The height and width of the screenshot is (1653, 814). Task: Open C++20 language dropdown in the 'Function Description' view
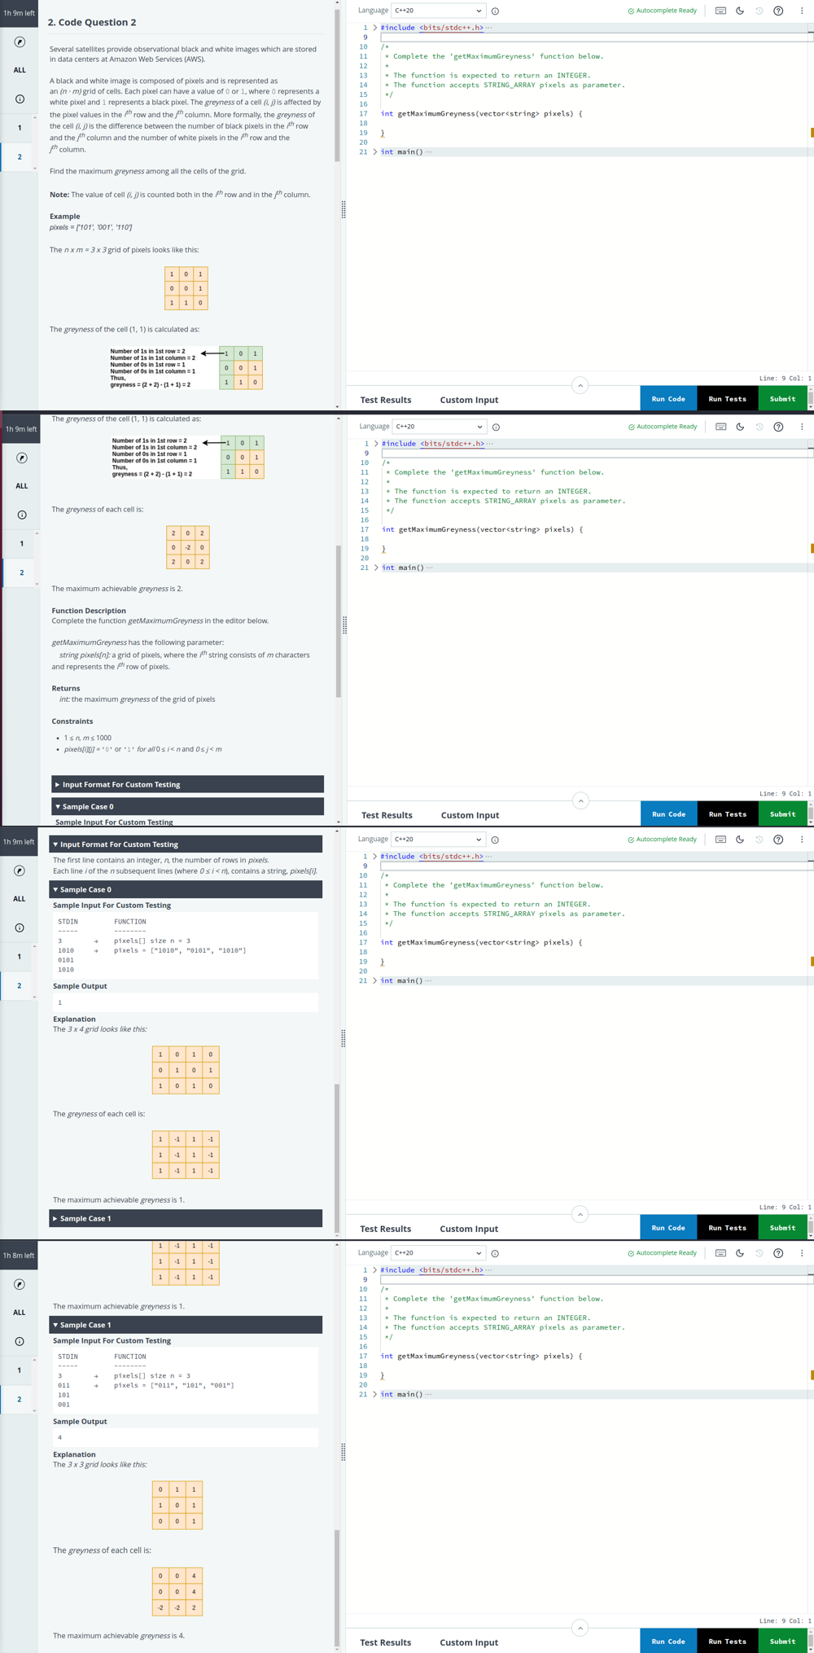(x=440, y=427)
